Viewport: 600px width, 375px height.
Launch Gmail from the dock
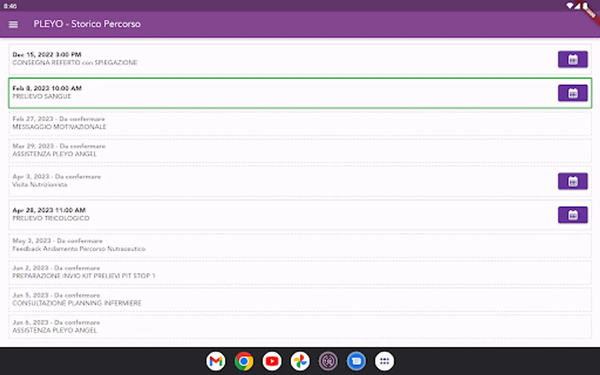[216, 361]
